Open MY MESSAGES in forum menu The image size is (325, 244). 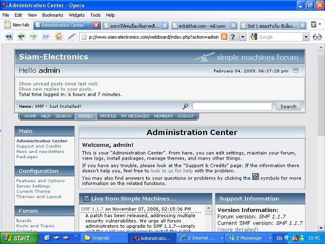[135, 116]
